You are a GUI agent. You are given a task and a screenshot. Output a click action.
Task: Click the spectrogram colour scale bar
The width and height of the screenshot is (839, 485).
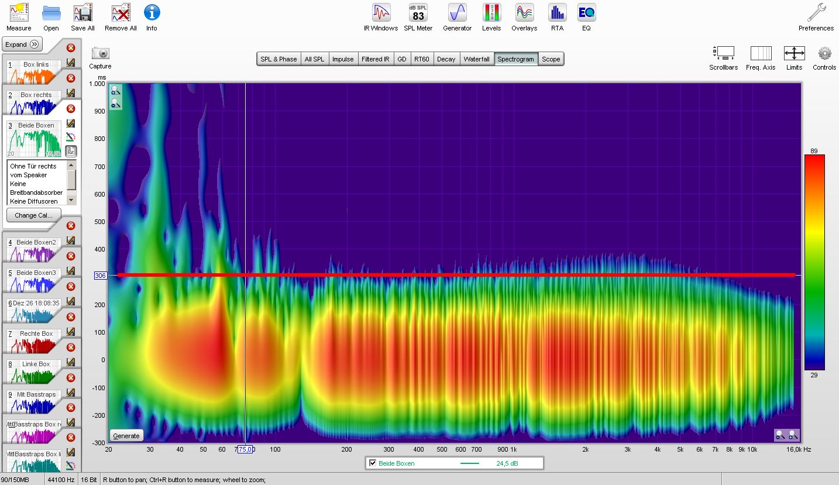click(x=814, y=262)
